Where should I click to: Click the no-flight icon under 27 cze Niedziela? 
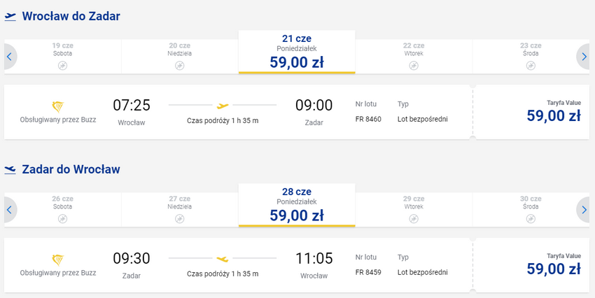(x=179, y=219)
